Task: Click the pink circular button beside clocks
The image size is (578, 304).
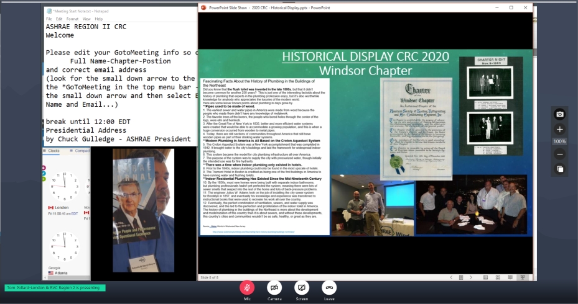Action: click(x=44, y=168)
